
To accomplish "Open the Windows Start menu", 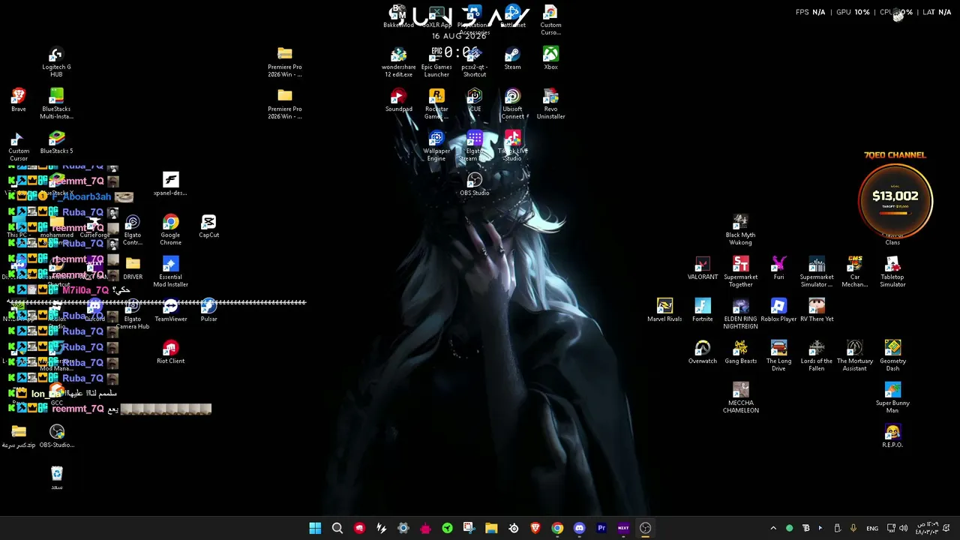I will [x=315, y=528].
